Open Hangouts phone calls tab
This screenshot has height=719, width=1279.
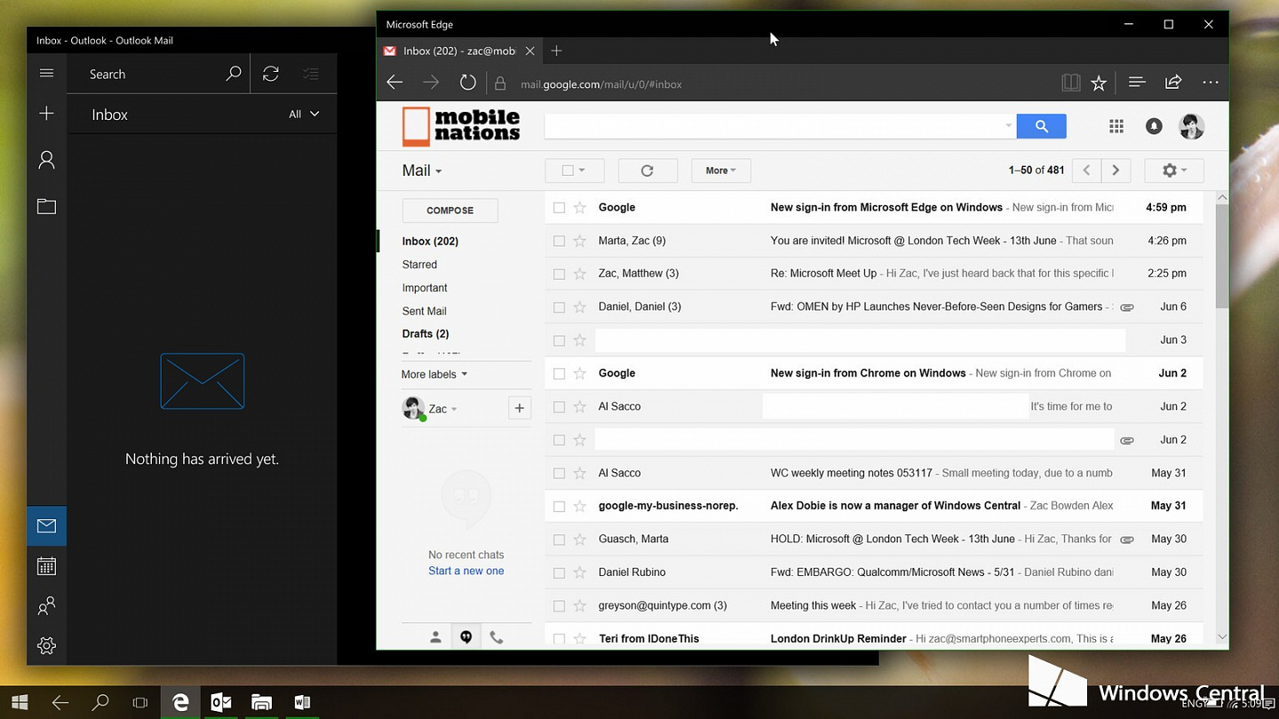[497, 636]
